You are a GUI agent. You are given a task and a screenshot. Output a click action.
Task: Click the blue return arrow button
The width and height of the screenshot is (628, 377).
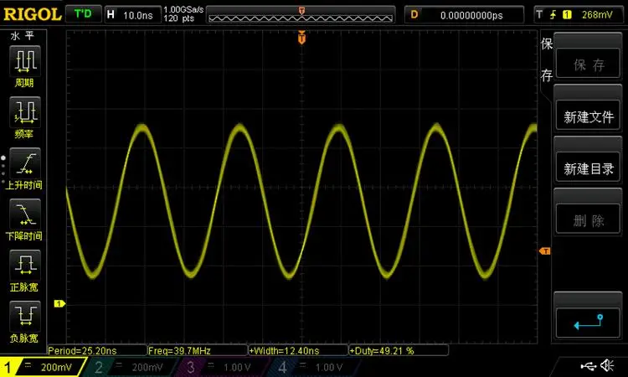click(588, 323)
